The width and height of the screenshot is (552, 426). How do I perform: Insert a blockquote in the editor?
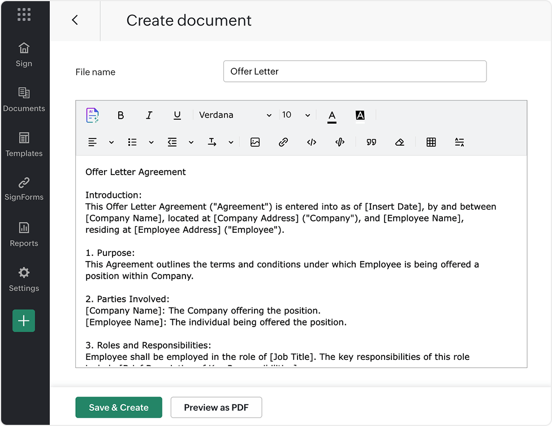click(371, 142)
